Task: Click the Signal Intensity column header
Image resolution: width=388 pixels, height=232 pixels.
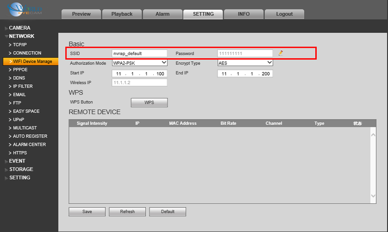Action: (x=92, y=124)
